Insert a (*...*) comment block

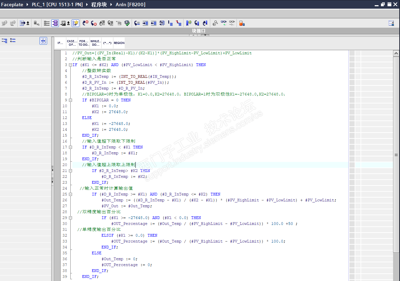(107, 43)
